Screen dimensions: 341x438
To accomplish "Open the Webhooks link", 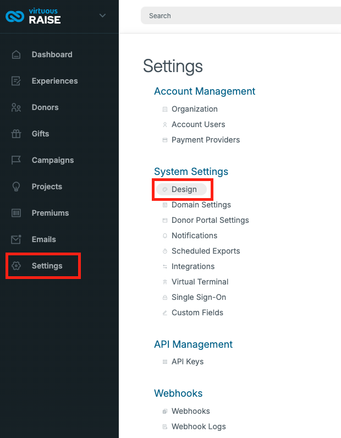I will click(x=191, y=411).
